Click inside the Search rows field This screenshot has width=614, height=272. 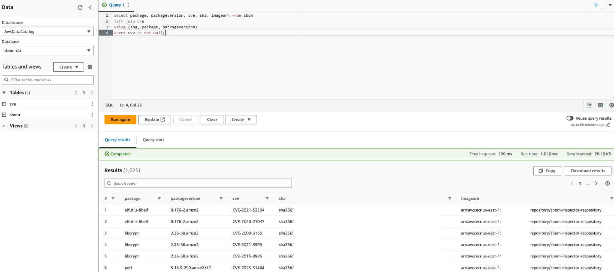tap(198, 183)
